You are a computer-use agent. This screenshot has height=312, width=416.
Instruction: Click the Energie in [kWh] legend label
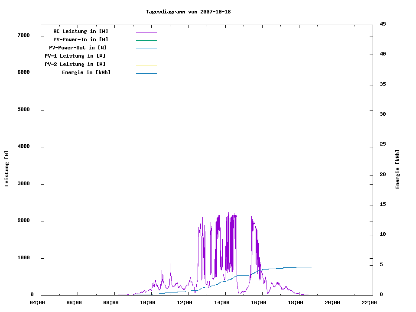tap(86, 72)
